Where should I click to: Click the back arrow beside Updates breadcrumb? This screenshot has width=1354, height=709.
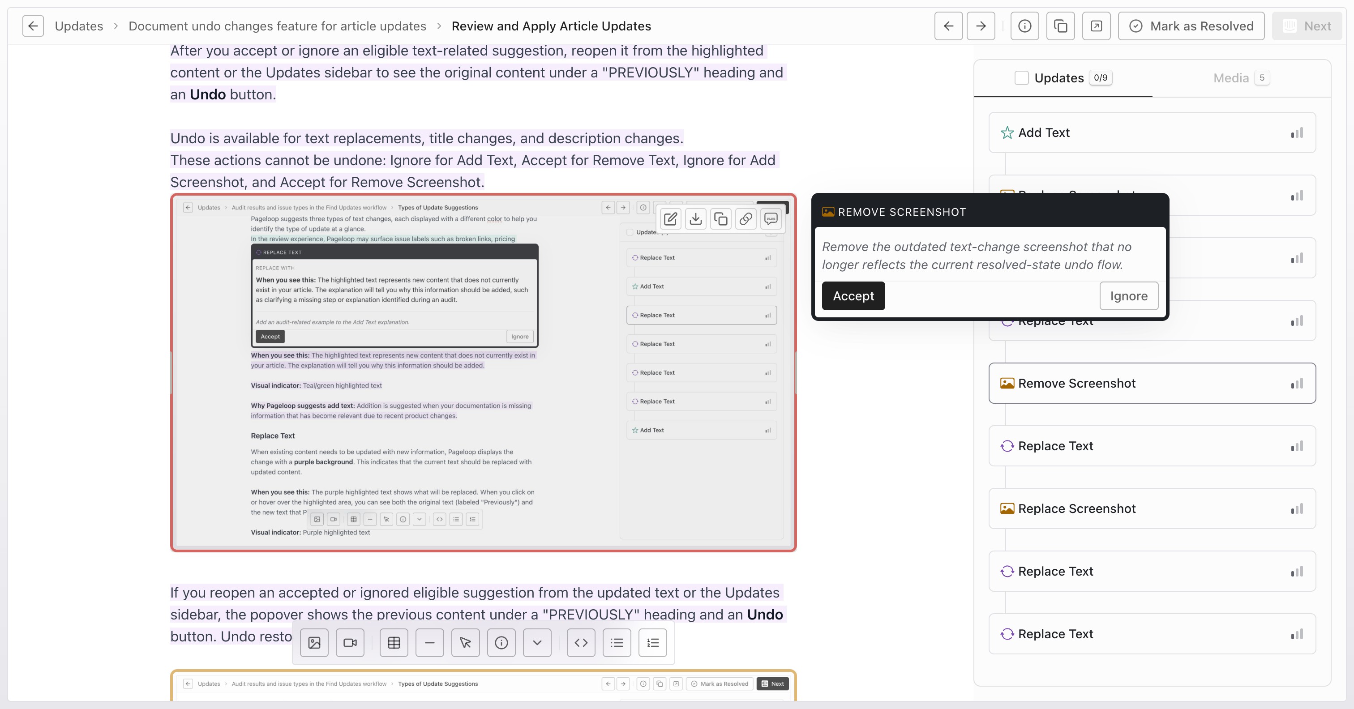pyautogui.click(x=33, y=26)
